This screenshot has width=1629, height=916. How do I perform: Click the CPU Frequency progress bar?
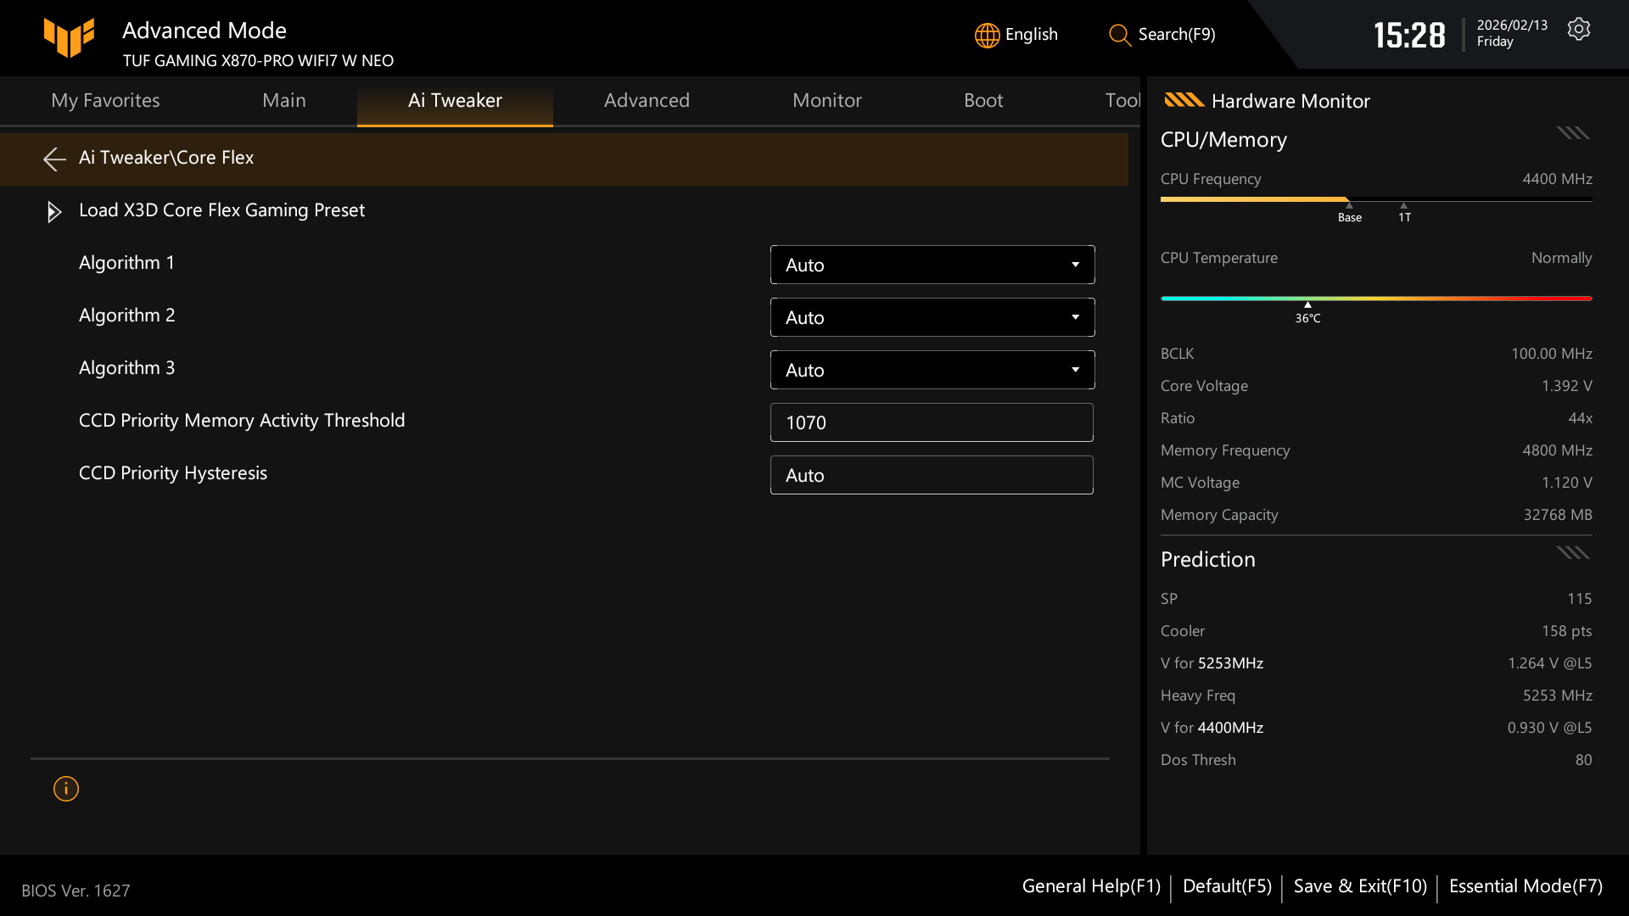(x=1375, y=200)
